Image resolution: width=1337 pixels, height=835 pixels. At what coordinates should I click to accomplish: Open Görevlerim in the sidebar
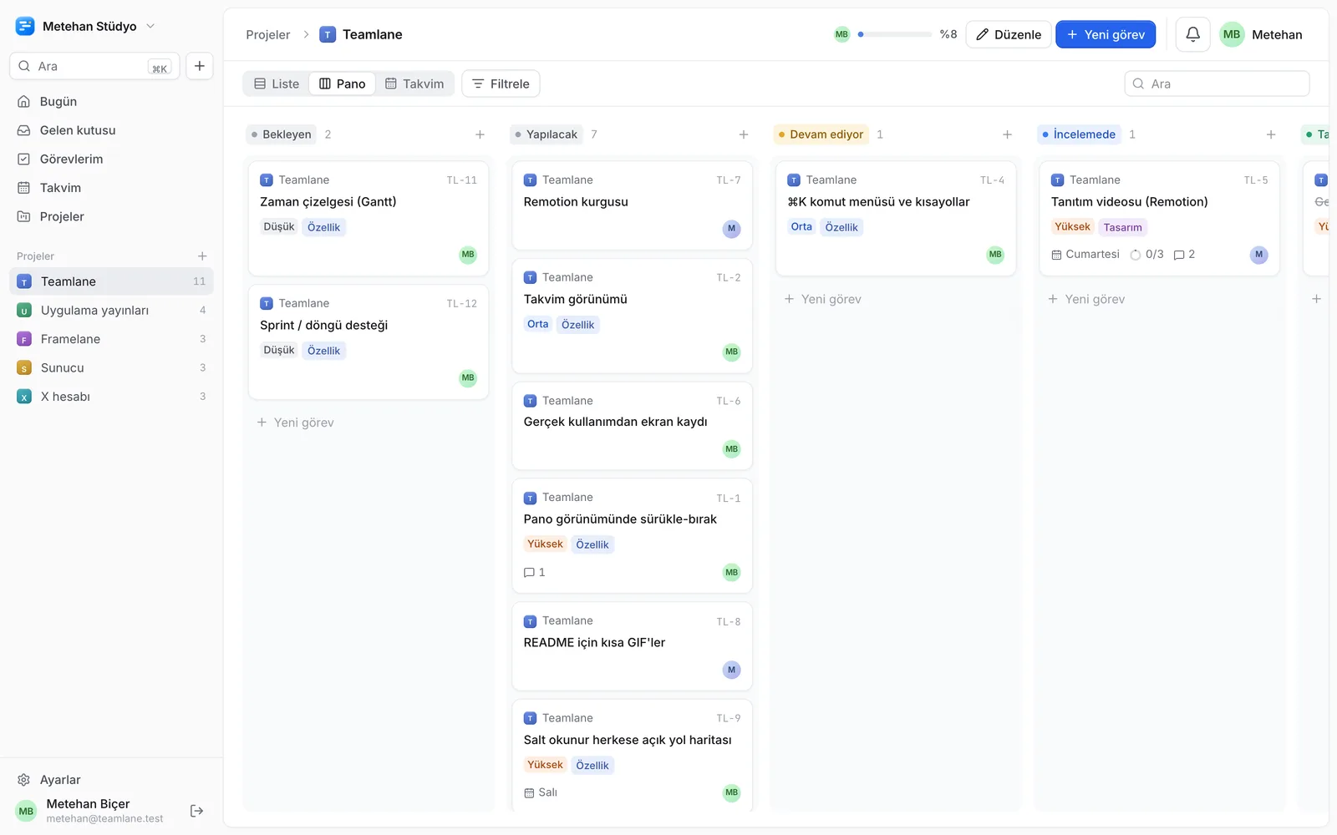[x=111, y=159]
